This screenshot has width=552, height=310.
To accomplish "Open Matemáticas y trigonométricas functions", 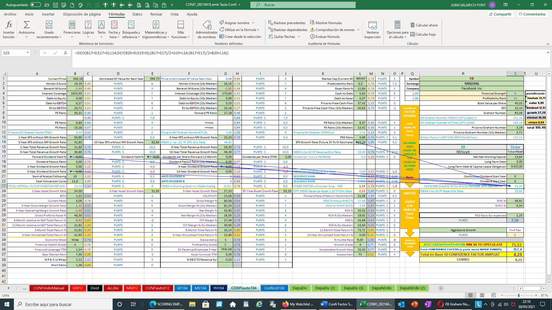I will click(156, 29).
